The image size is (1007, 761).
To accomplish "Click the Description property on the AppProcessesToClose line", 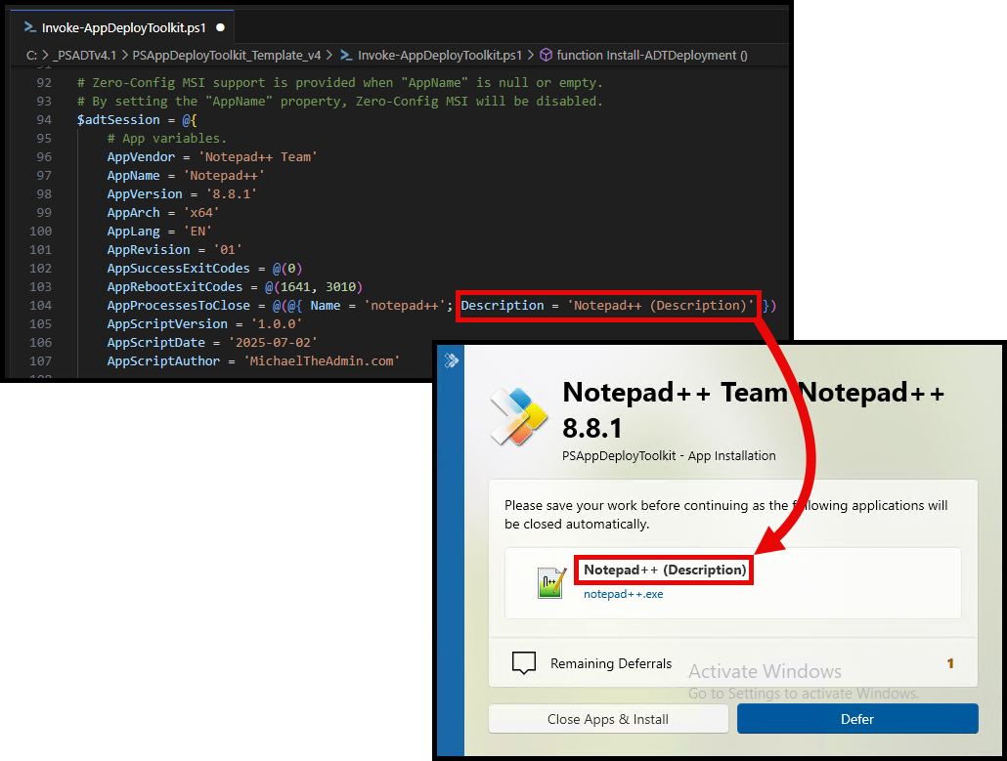I will pos(503,306).
